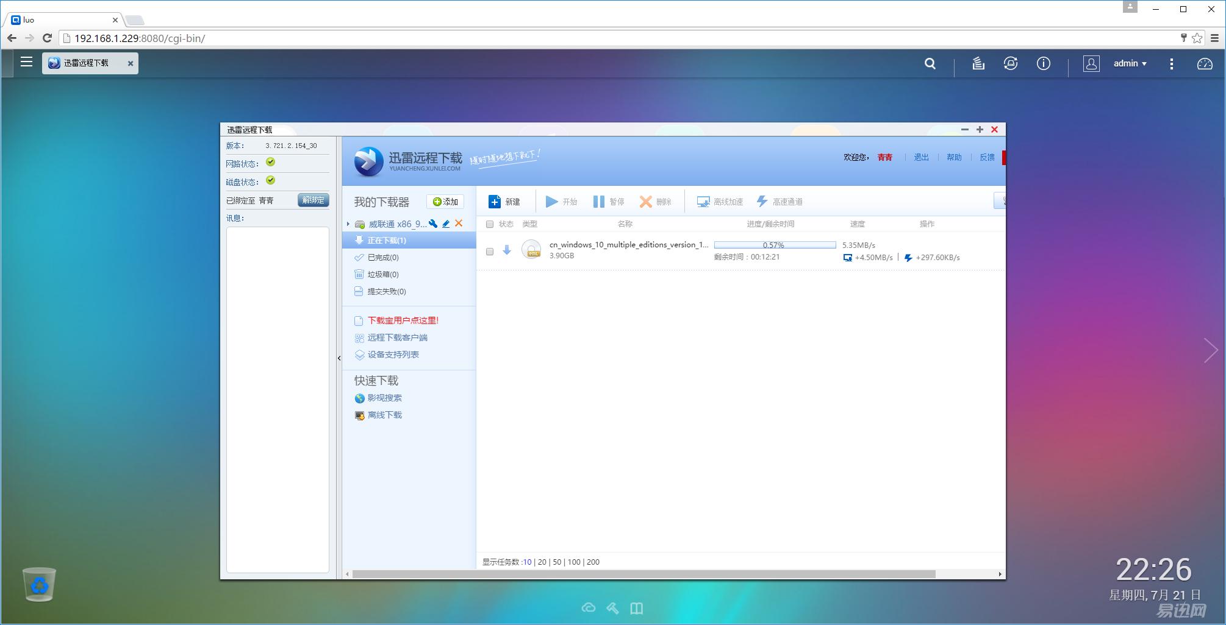Click the 高速通道 lightning icon
Image resolution: width=1226 pixels, height=625 pixels.
pyautogui.click(x=762, y=202)
